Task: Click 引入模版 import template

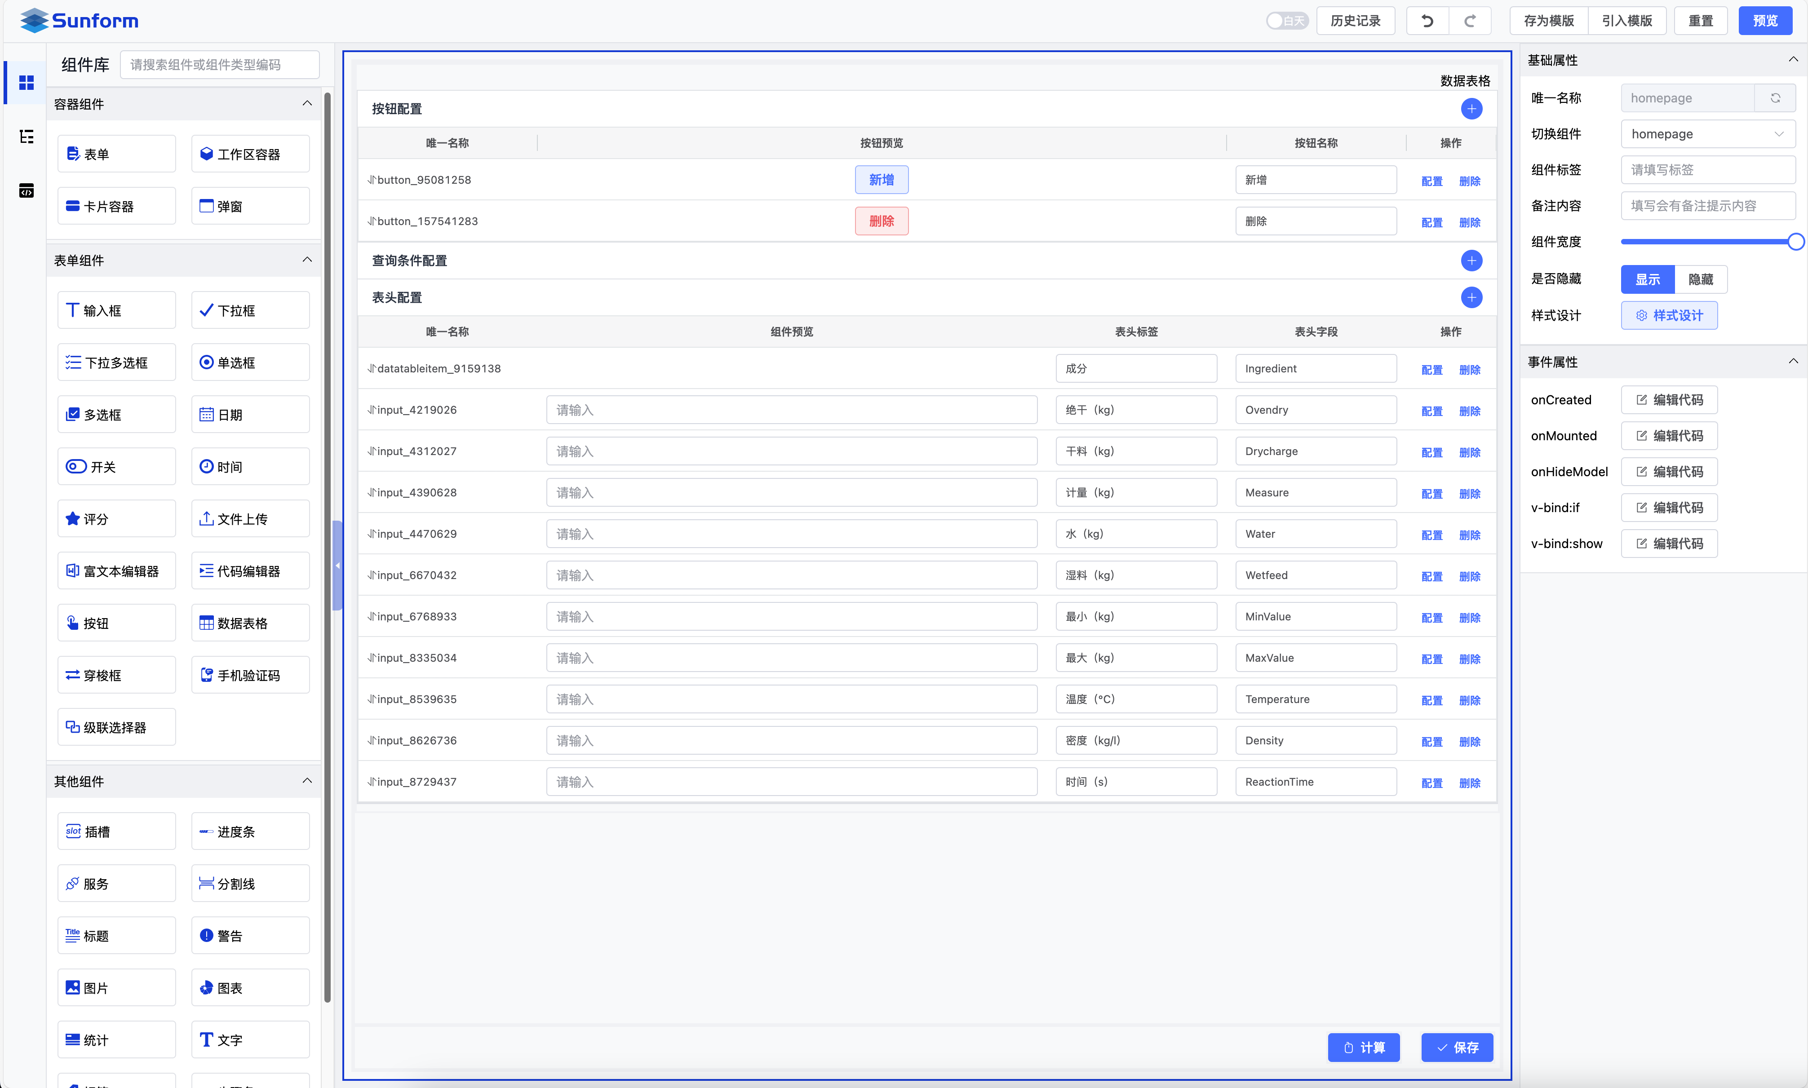Action: 1627,21
